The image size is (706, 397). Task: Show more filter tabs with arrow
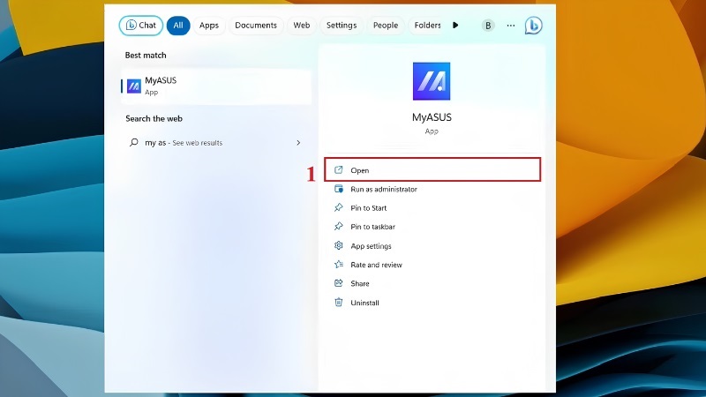coord(455,26)
